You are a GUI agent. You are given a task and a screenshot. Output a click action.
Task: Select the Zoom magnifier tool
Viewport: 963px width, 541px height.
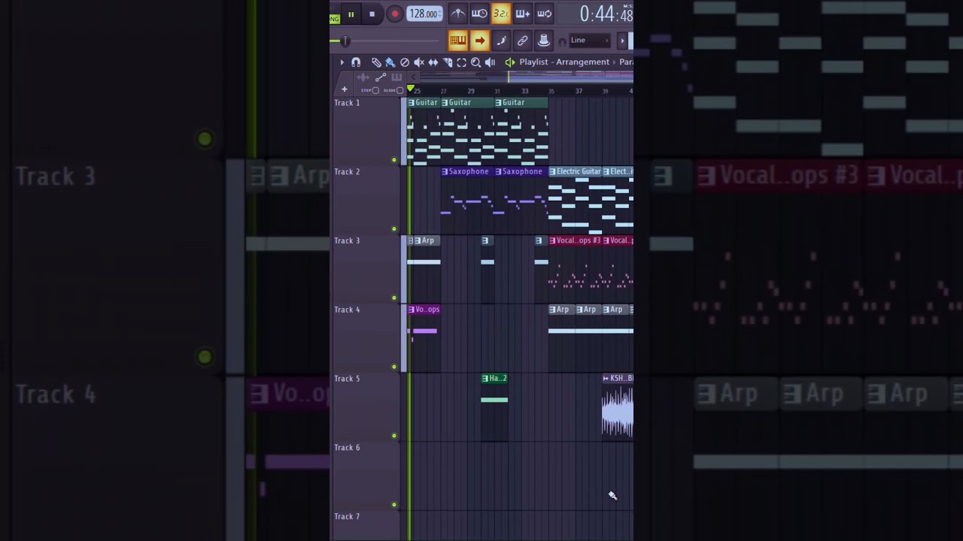click(x=475, y=62)
